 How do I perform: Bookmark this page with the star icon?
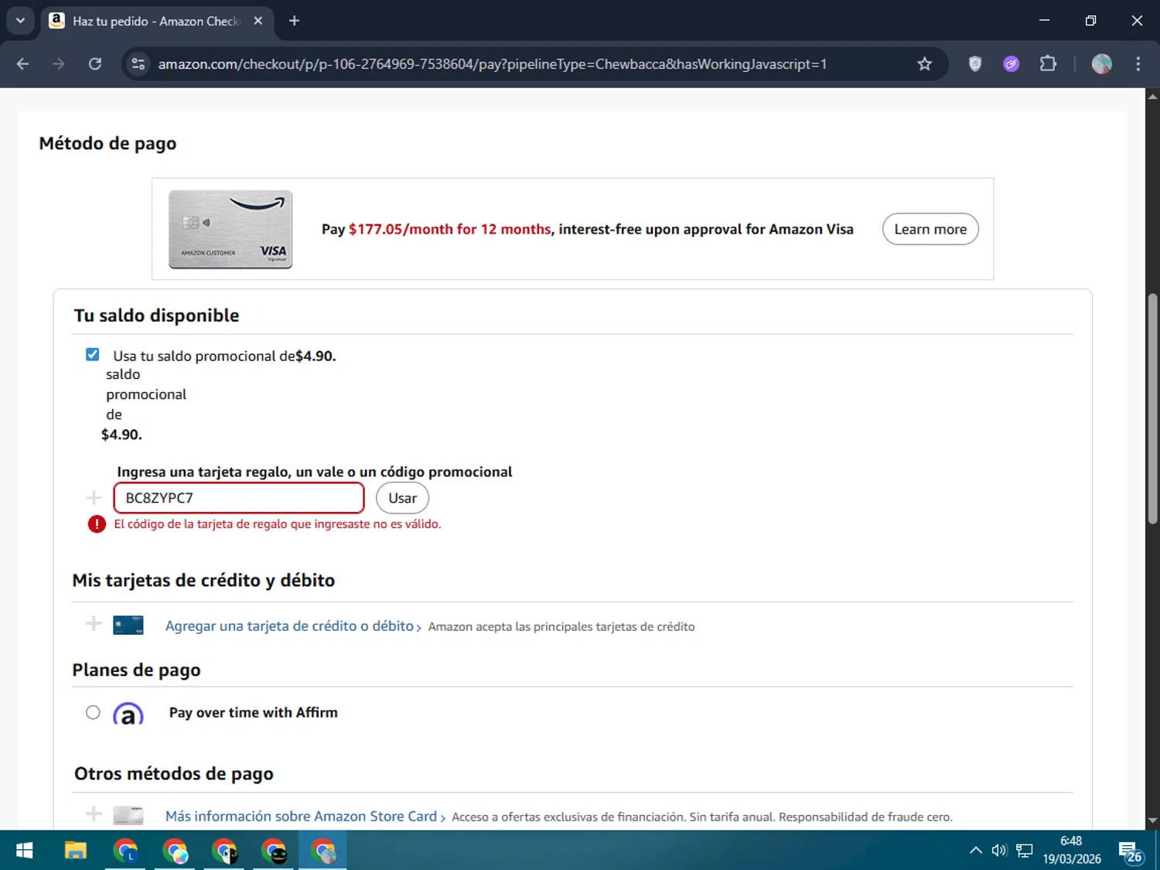[924, 64]
